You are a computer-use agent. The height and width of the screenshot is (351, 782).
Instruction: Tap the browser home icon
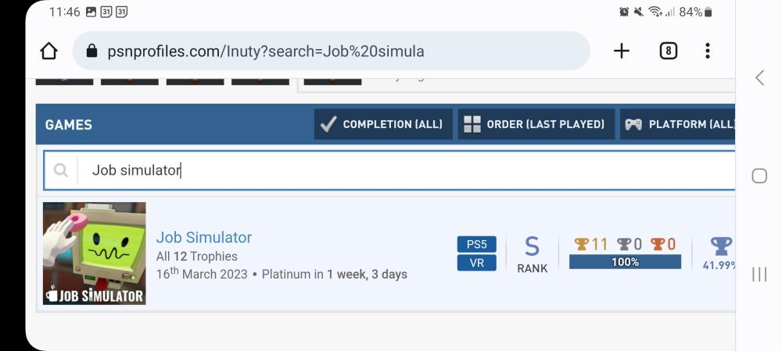pos(48,51)
